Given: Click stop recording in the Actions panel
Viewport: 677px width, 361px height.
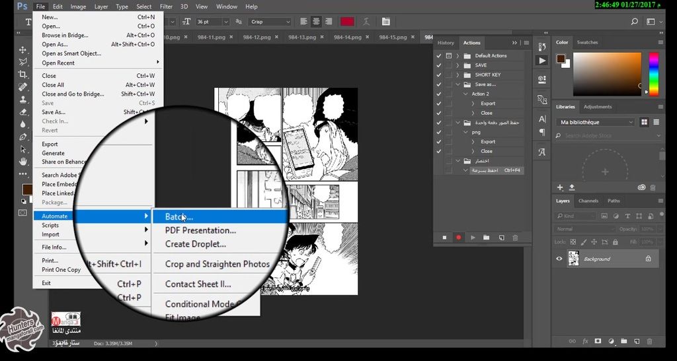Looking at the screenshot, I should [x=444, y=238].
